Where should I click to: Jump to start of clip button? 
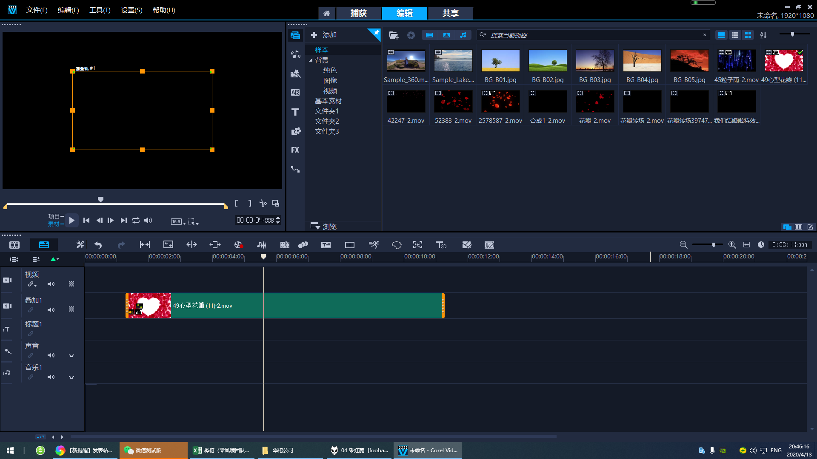[86, 221]
